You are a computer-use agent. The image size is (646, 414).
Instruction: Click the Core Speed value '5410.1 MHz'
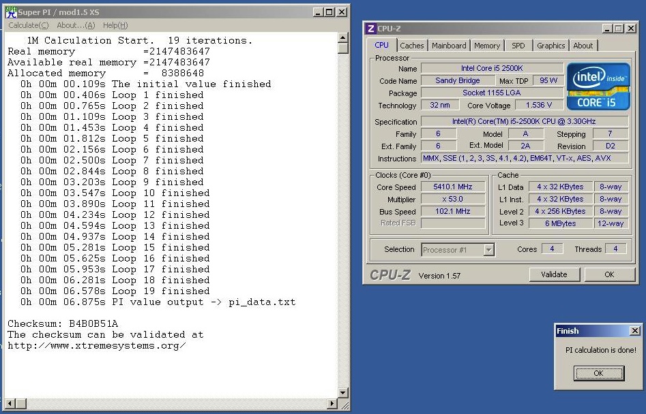point(453,187)
